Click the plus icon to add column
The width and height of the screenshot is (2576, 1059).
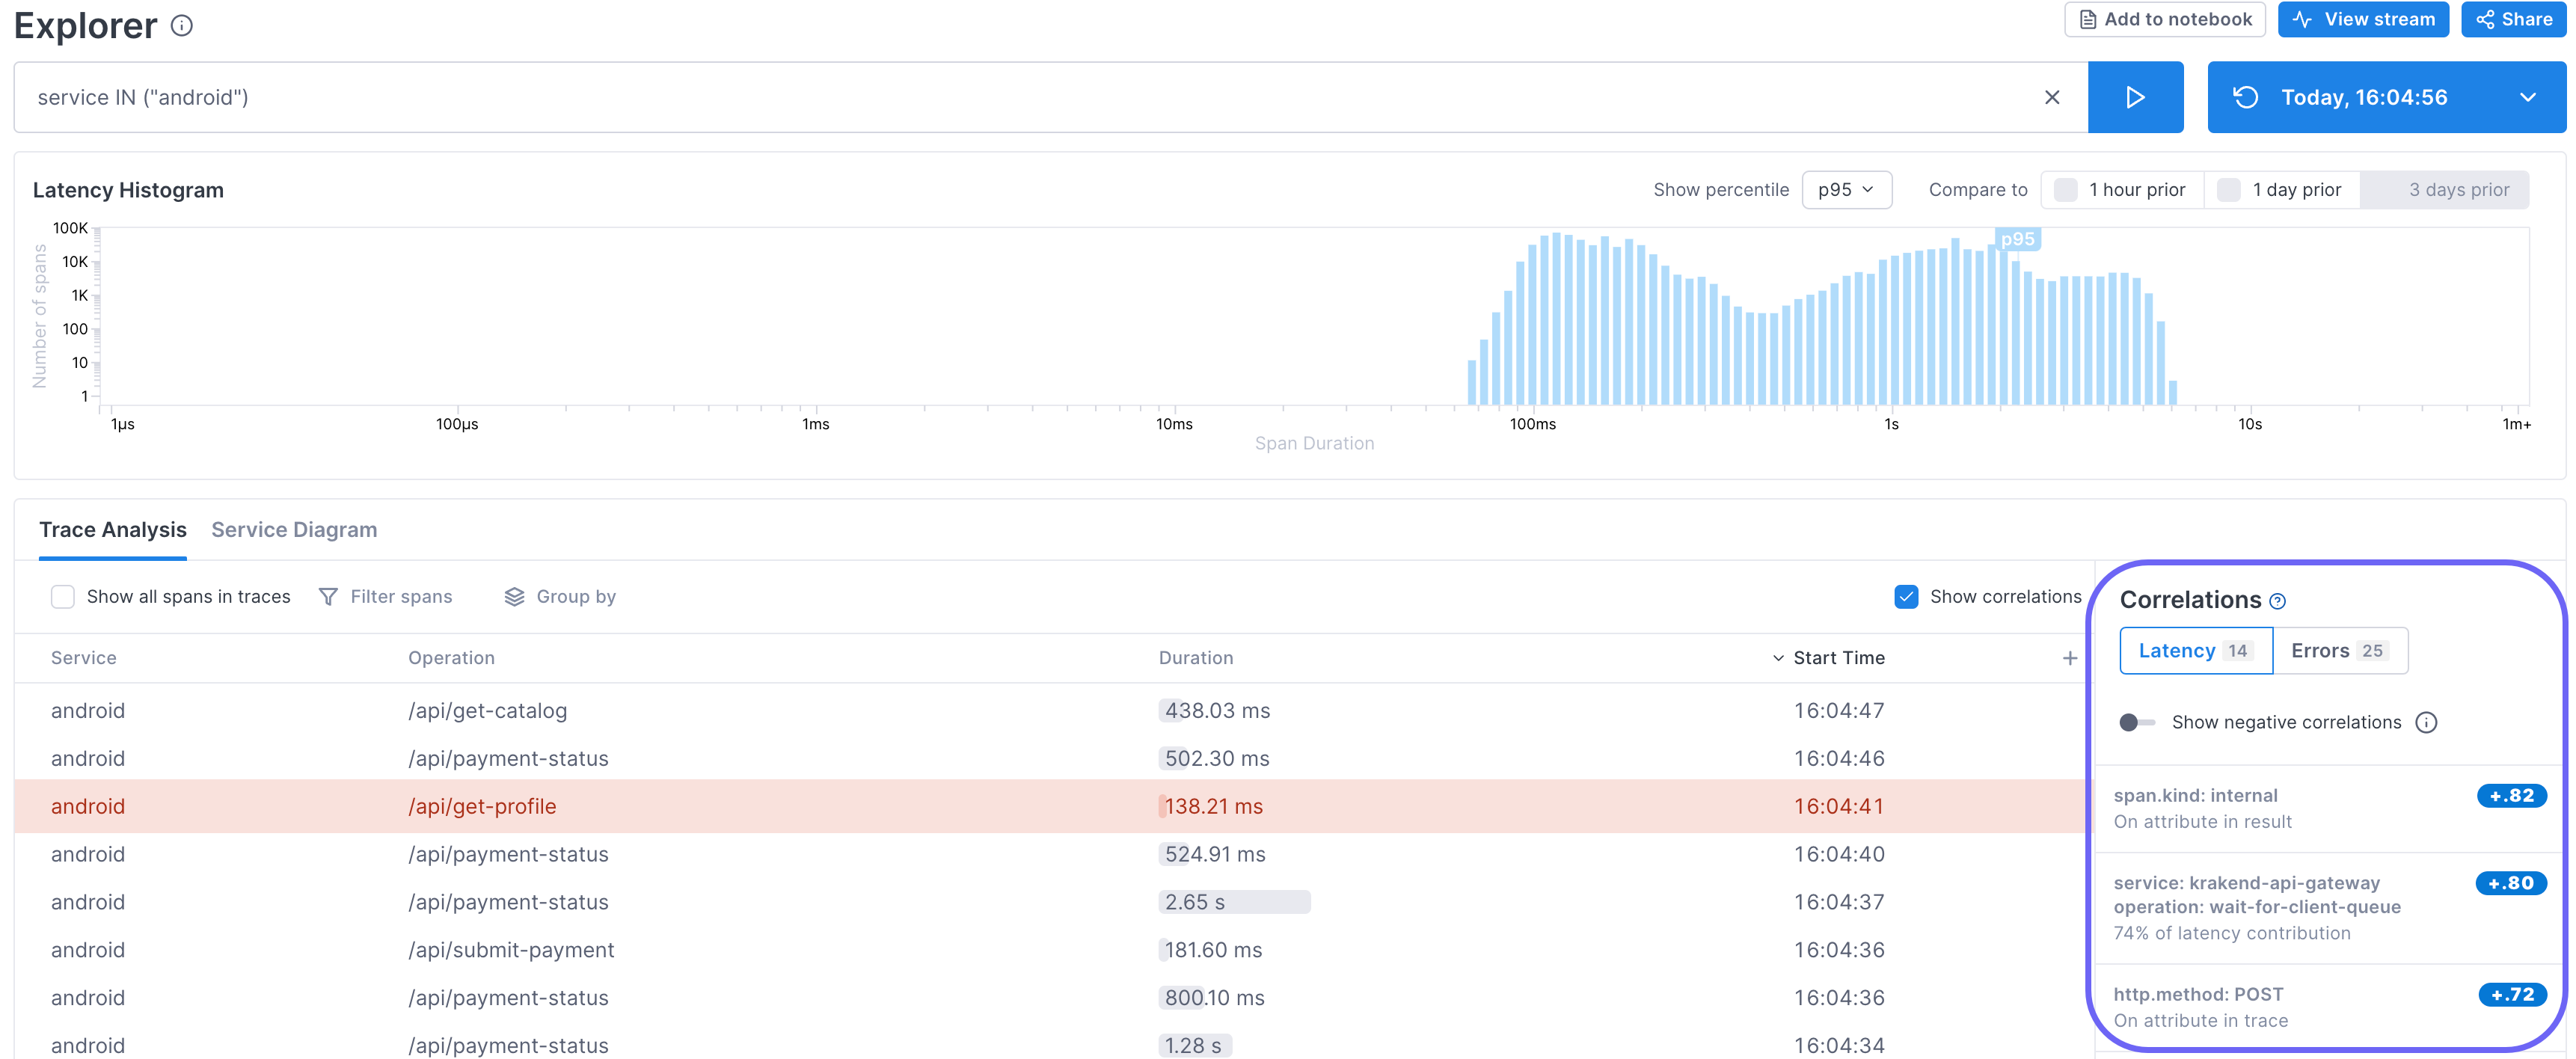[x=2069, y=658]
